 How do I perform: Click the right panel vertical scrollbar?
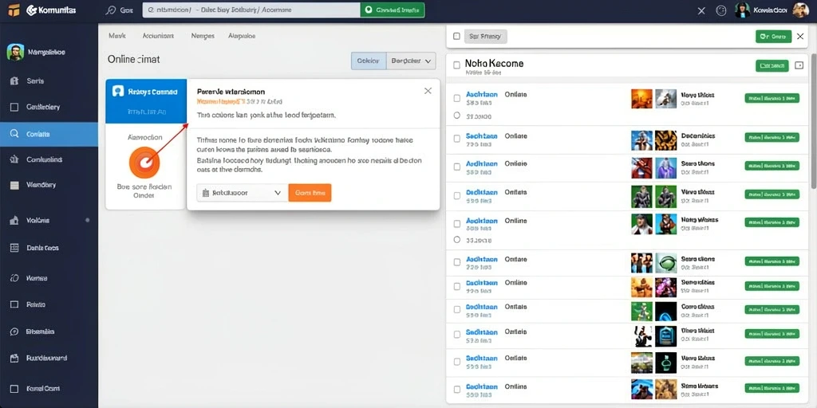pos(814,121)
